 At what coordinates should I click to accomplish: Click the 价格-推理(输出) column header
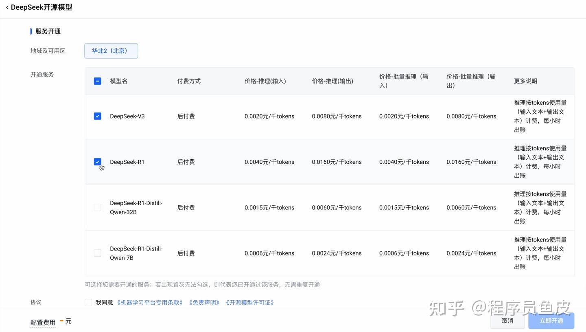tap(332, 81)
